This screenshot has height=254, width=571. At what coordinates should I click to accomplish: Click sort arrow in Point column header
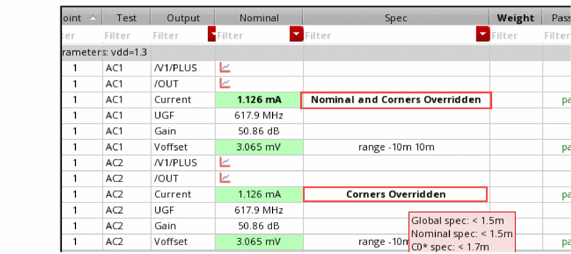pos(92,18)
